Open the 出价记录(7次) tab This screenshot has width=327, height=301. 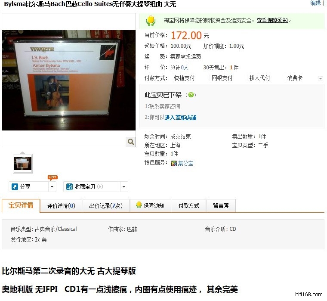pos(106,206)
